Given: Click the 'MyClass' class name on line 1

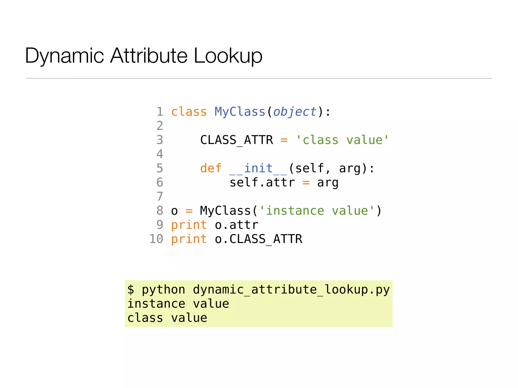Looking at the screenshot, I should point(240,112).
